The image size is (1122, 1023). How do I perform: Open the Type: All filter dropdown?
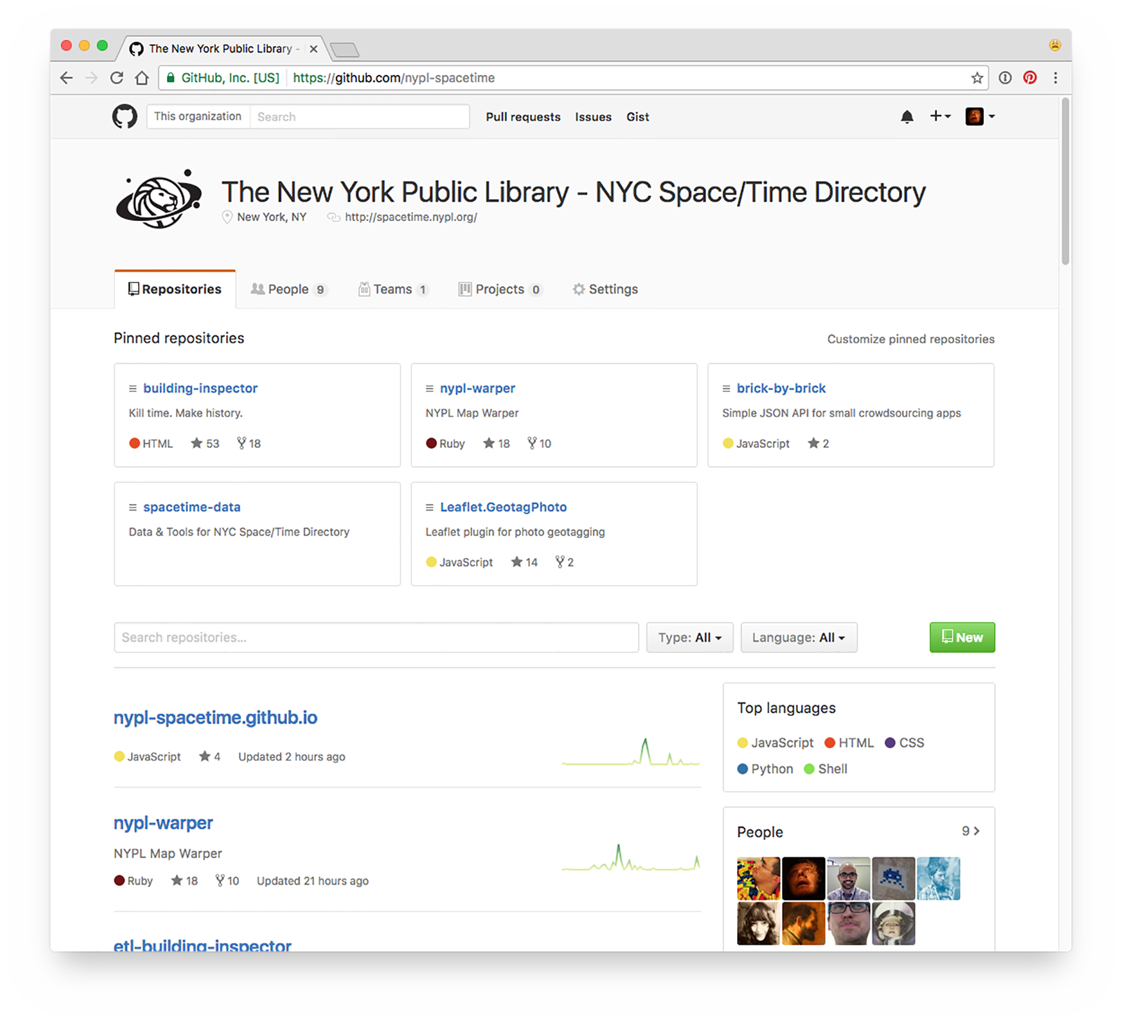coord(689,637)
